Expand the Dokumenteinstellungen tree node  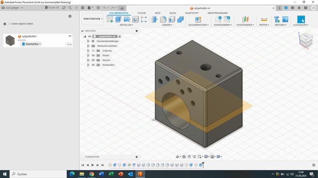pos(88,41)
